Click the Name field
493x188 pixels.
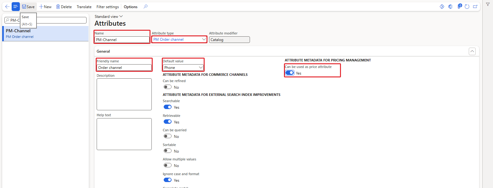point(122,40)
